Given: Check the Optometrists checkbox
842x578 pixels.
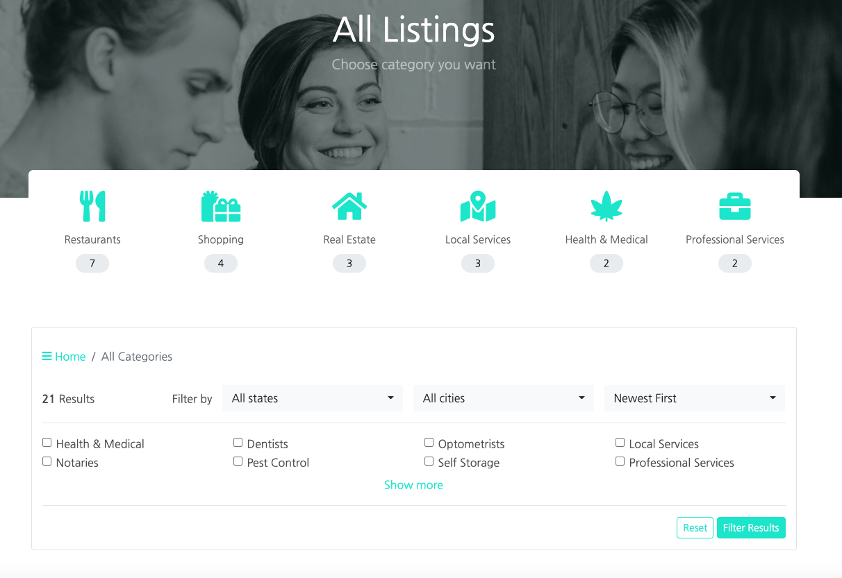Looking at the screenshot, I should (x=429, y=443).
